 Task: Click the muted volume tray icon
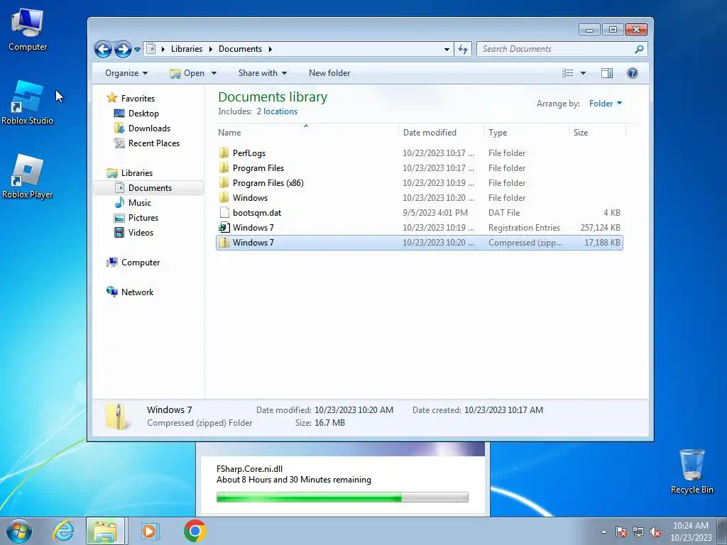(655, 532)
